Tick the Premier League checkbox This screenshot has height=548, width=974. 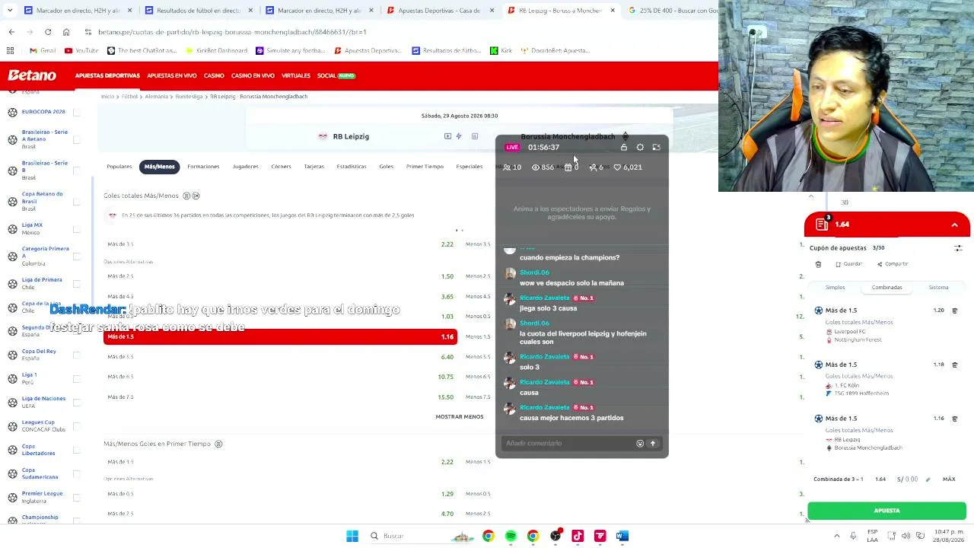point(76,497)
